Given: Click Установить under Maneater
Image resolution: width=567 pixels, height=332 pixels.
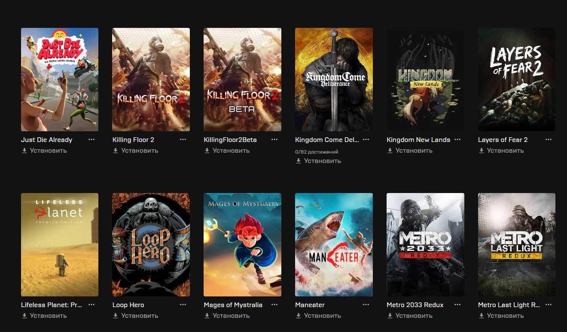Looking at the screenshot, I should tap(318, 316).
